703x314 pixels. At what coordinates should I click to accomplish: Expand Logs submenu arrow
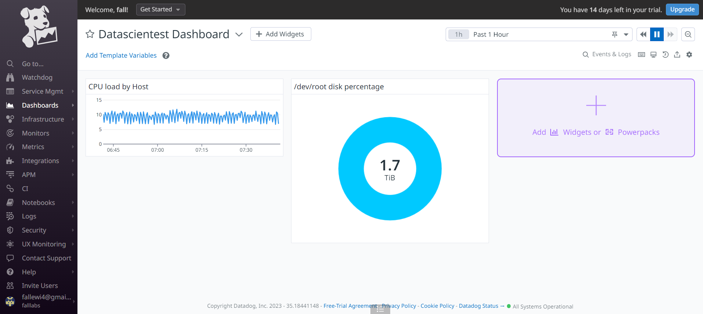(73, 216)
